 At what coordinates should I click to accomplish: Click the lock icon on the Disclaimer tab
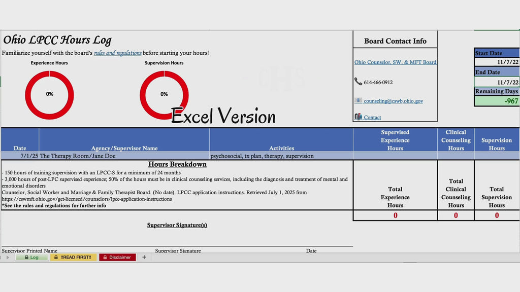click(105, 257)
